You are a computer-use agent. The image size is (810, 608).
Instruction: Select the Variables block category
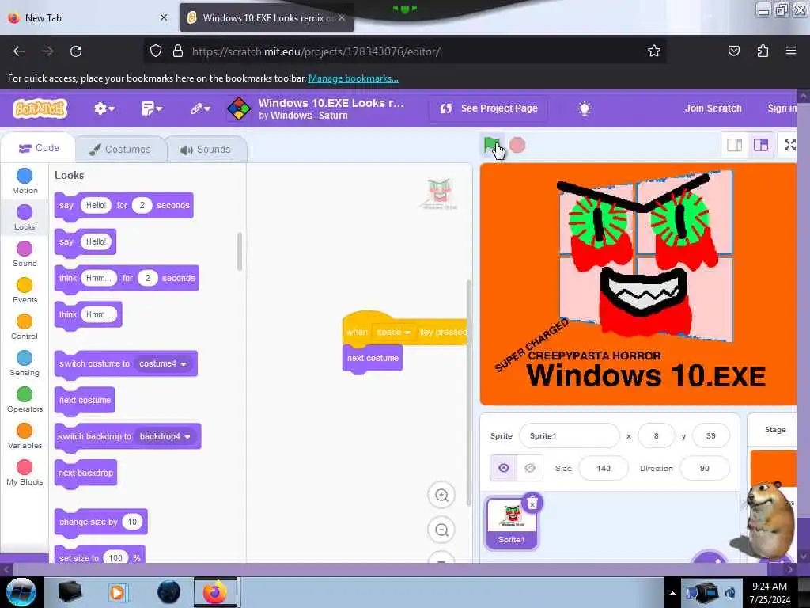tap(25, 436)
